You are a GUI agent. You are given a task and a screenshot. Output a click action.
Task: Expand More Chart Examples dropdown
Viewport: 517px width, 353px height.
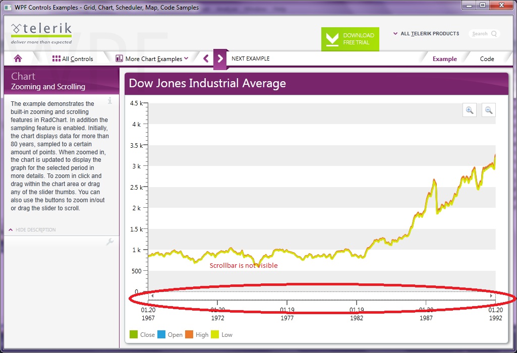tap(152, 58)
